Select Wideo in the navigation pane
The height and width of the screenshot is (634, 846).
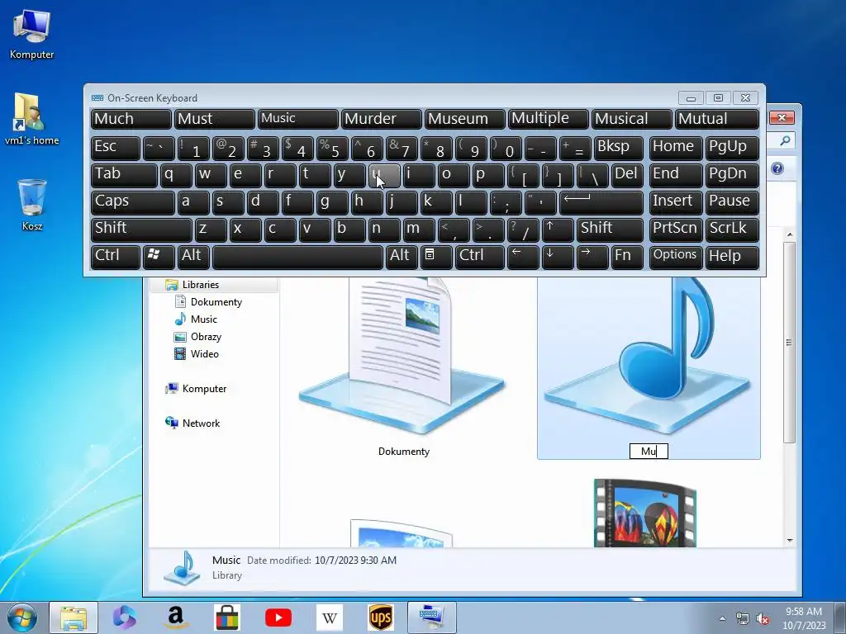[205, 353]
